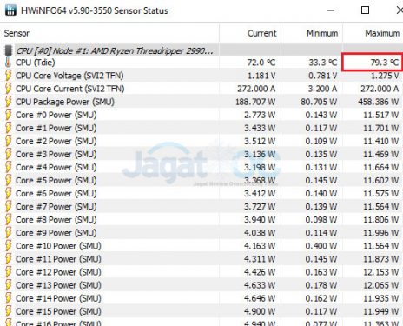Click the Core #5 Power (SMU) label
Viewport: 403px width, 326px height.
coord(56,180)
